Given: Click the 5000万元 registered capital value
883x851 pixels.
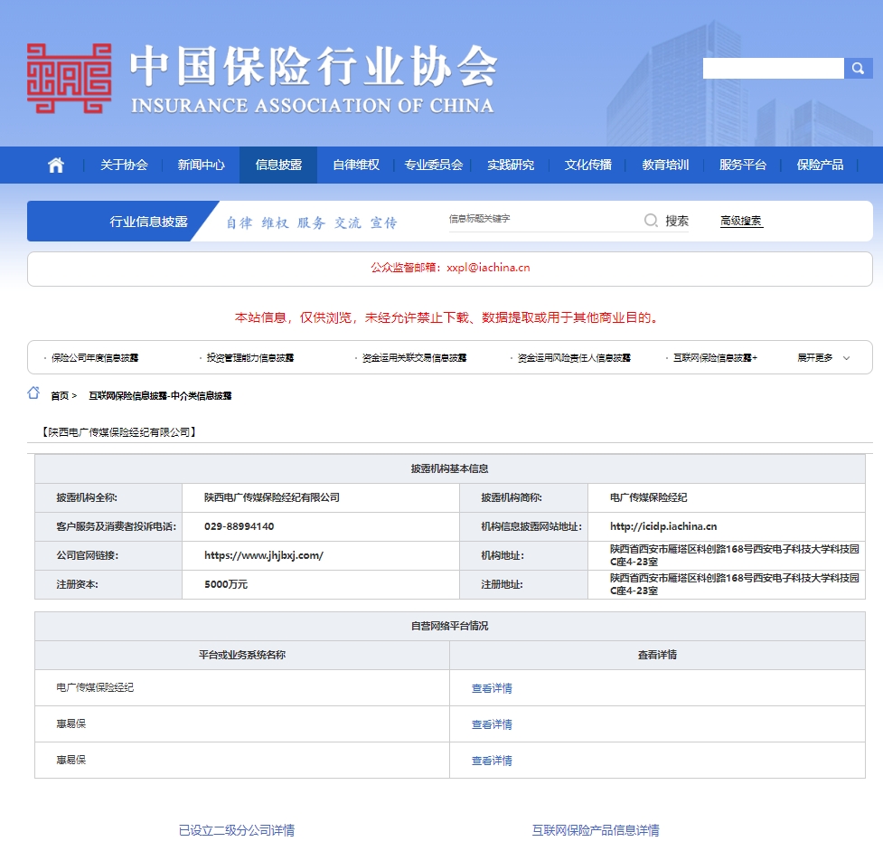Looking at the screenshot, I should click(226, 584).
